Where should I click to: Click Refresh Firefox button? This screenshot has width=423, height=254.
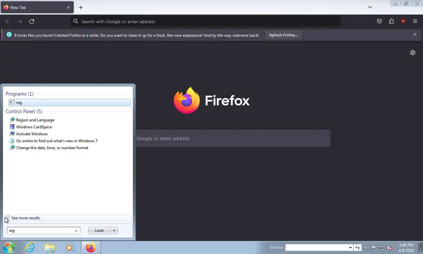[283, 35]
